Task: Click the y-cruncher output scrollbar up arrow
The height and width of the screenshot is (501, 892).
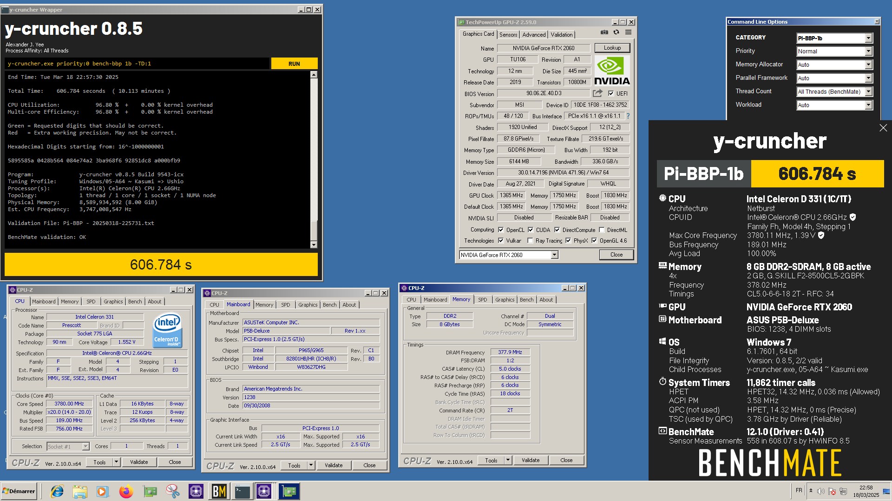Action: coord(314,74)
